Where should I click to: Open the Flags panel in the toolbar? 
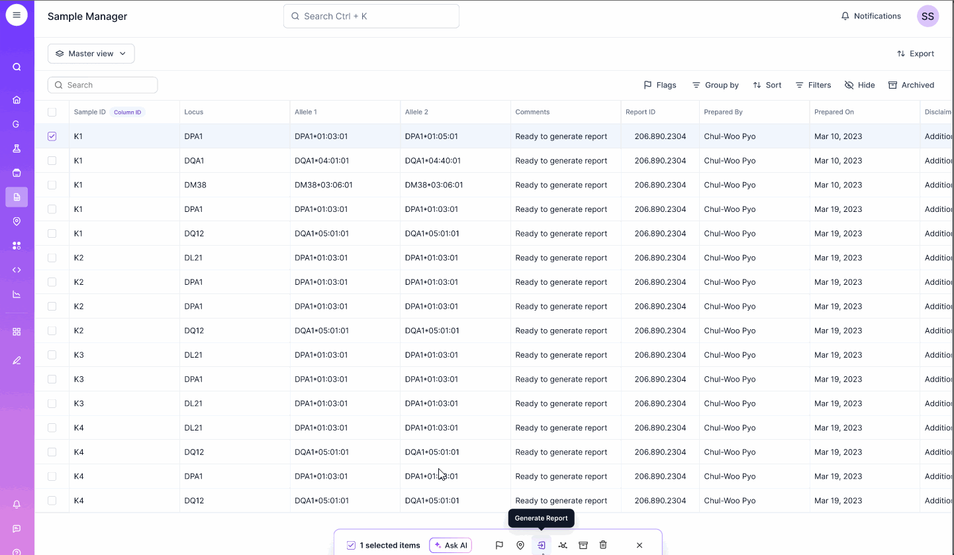(x=659, y=85)
